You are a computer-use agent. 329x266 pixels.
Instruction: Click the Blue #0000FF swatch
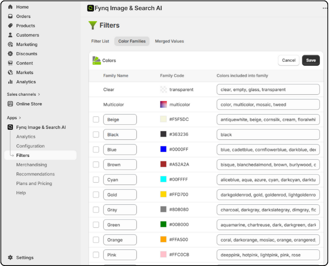tap(164, 149)
